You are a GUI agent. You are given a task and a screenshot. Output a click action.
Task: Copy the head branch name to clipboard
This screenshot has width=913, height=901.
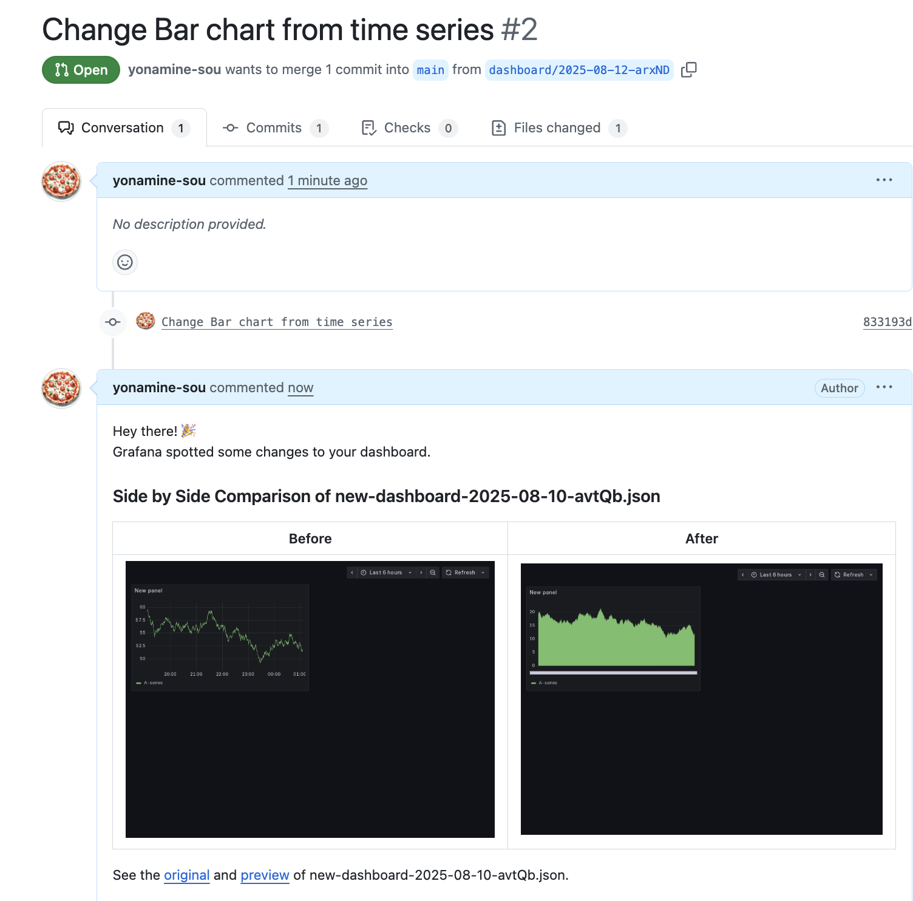(x=688, y=70)
